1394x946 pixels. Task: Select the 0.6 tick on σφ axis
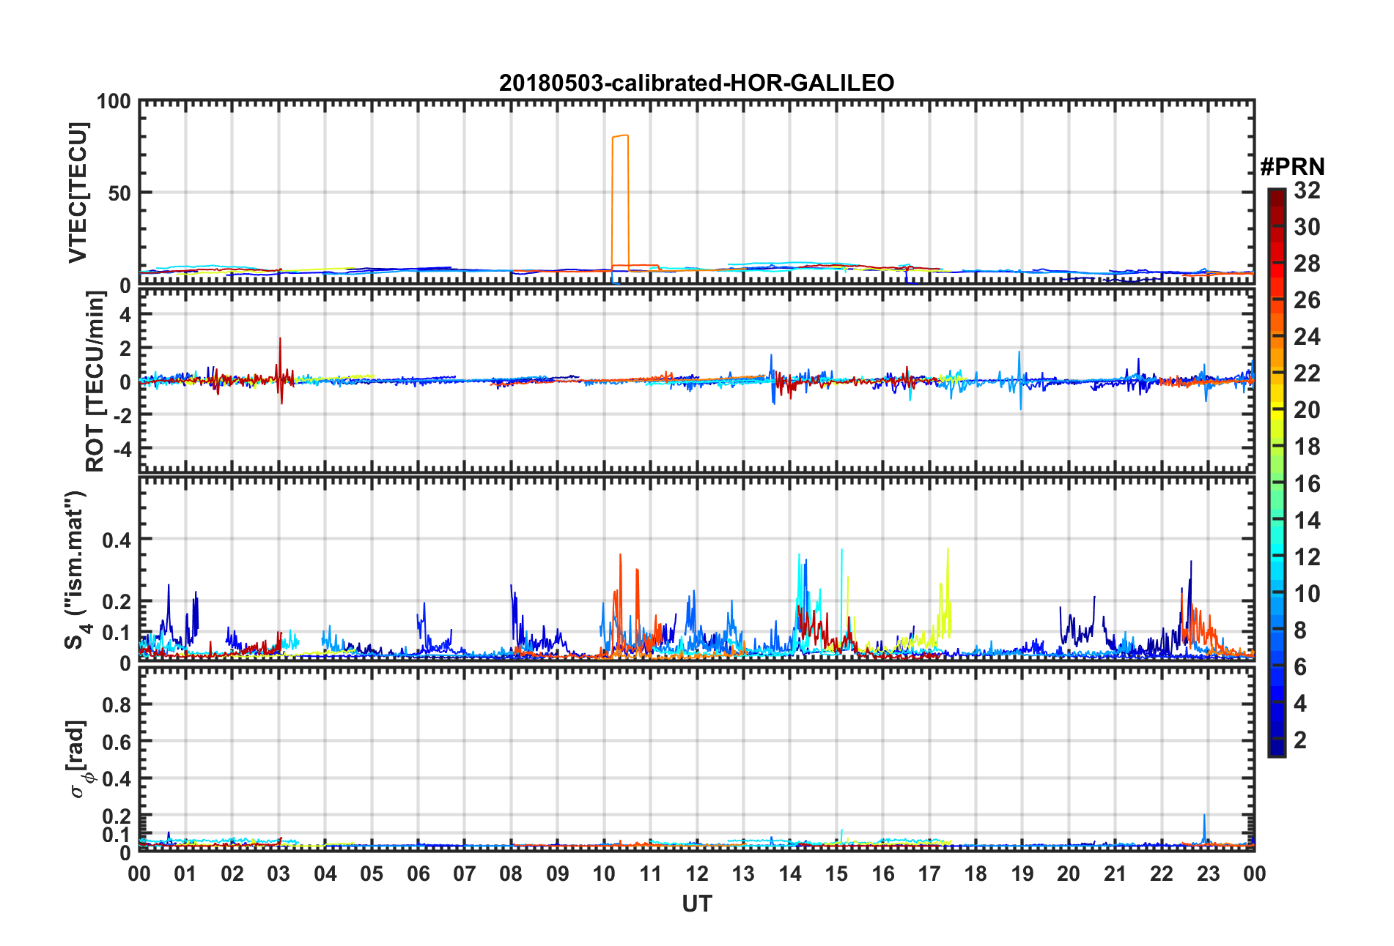[x=117, y=742]
